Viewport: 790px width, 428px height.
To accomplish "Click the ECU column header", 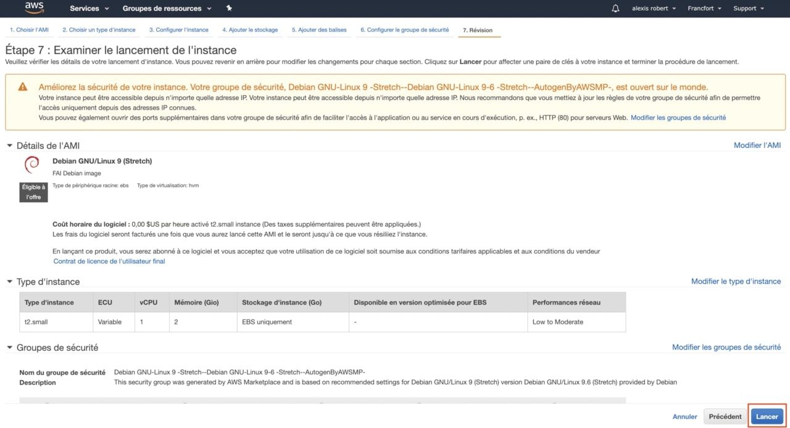I will tap(114, 302).
